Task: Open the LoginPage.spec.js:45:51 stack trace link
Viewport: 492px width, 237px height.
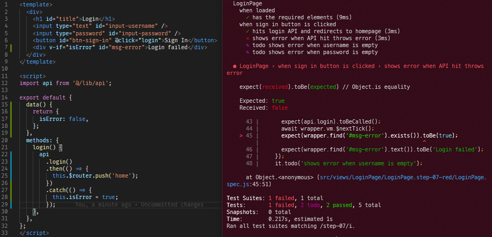Action: [x=356, y=180]
